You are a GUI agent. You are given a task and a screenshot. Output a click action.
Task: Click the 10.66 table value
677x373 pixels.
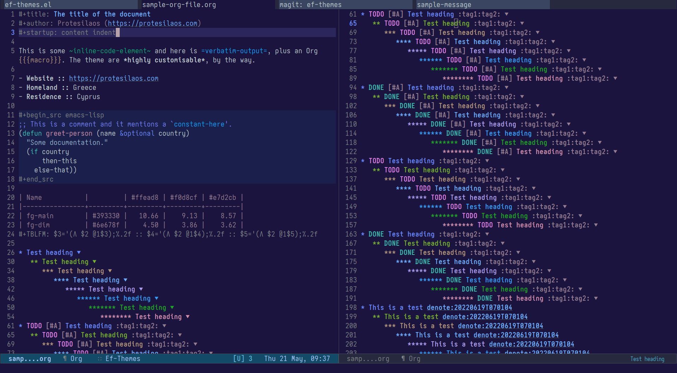point(149,216)
